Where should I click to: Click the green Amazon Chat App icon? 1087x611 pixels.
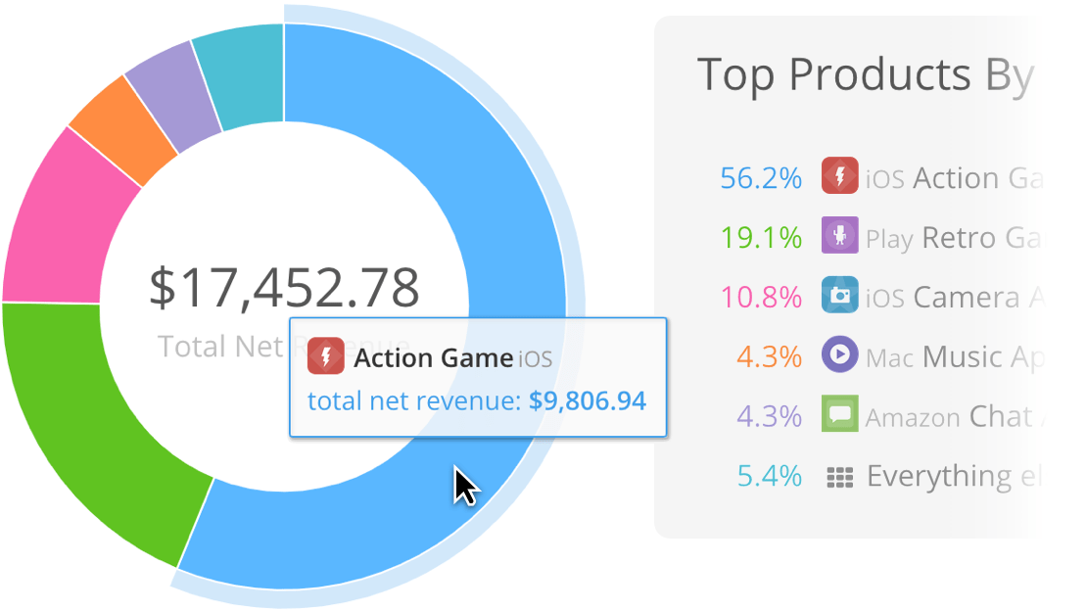click(x=840, y=415)
